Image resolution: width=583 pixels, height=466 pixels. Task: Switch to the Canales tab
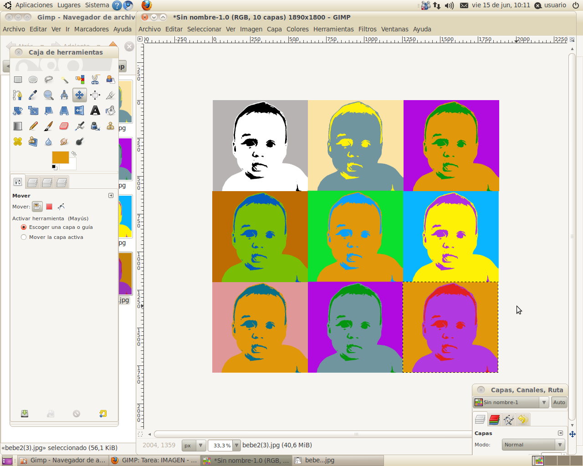point(495,419)
